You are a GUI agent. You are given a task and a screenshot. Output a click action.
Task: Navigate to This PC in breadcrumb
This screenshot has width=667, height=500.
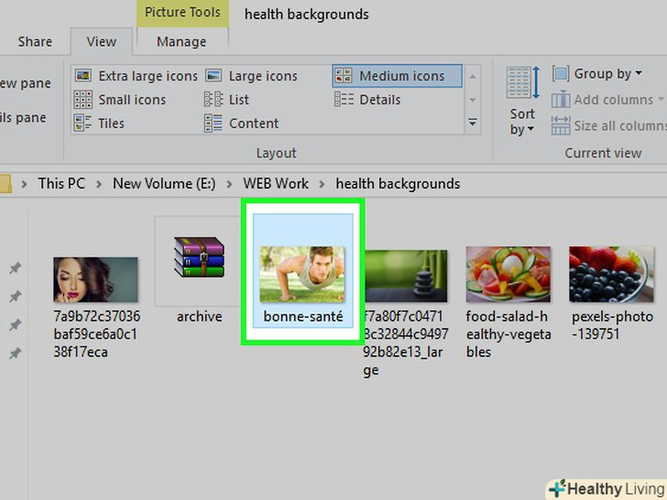61,184
